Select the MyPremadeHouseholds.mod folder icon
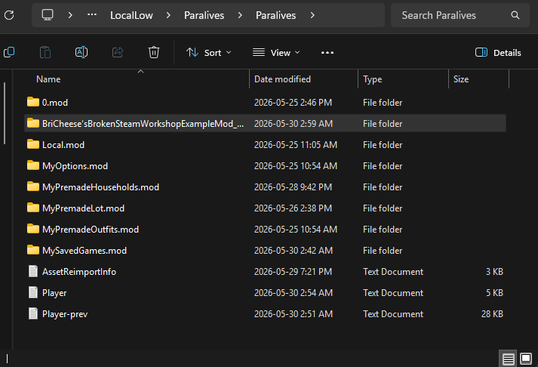 coord(33,187)
